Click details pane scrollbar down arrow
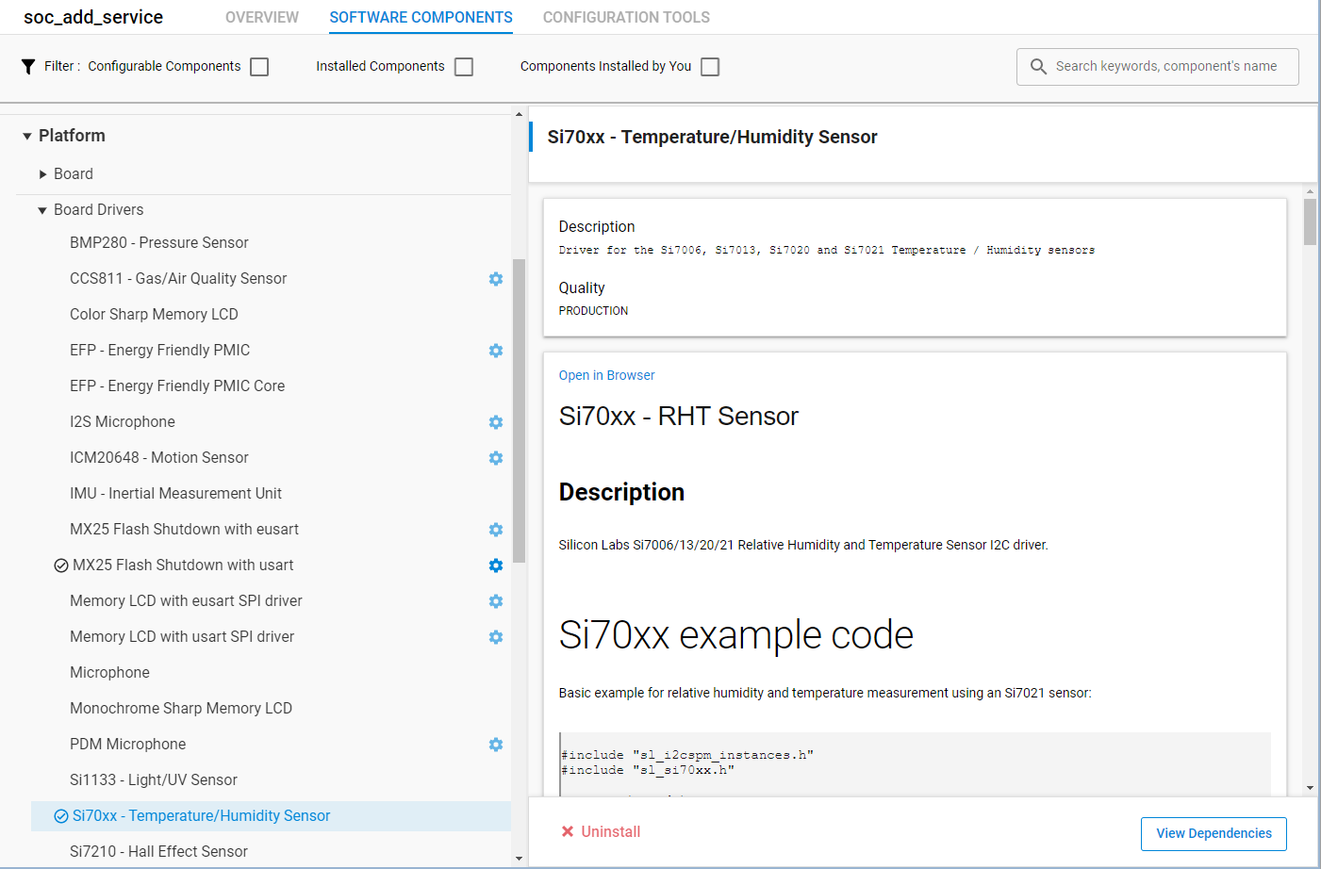 [x=1310, y=788]
